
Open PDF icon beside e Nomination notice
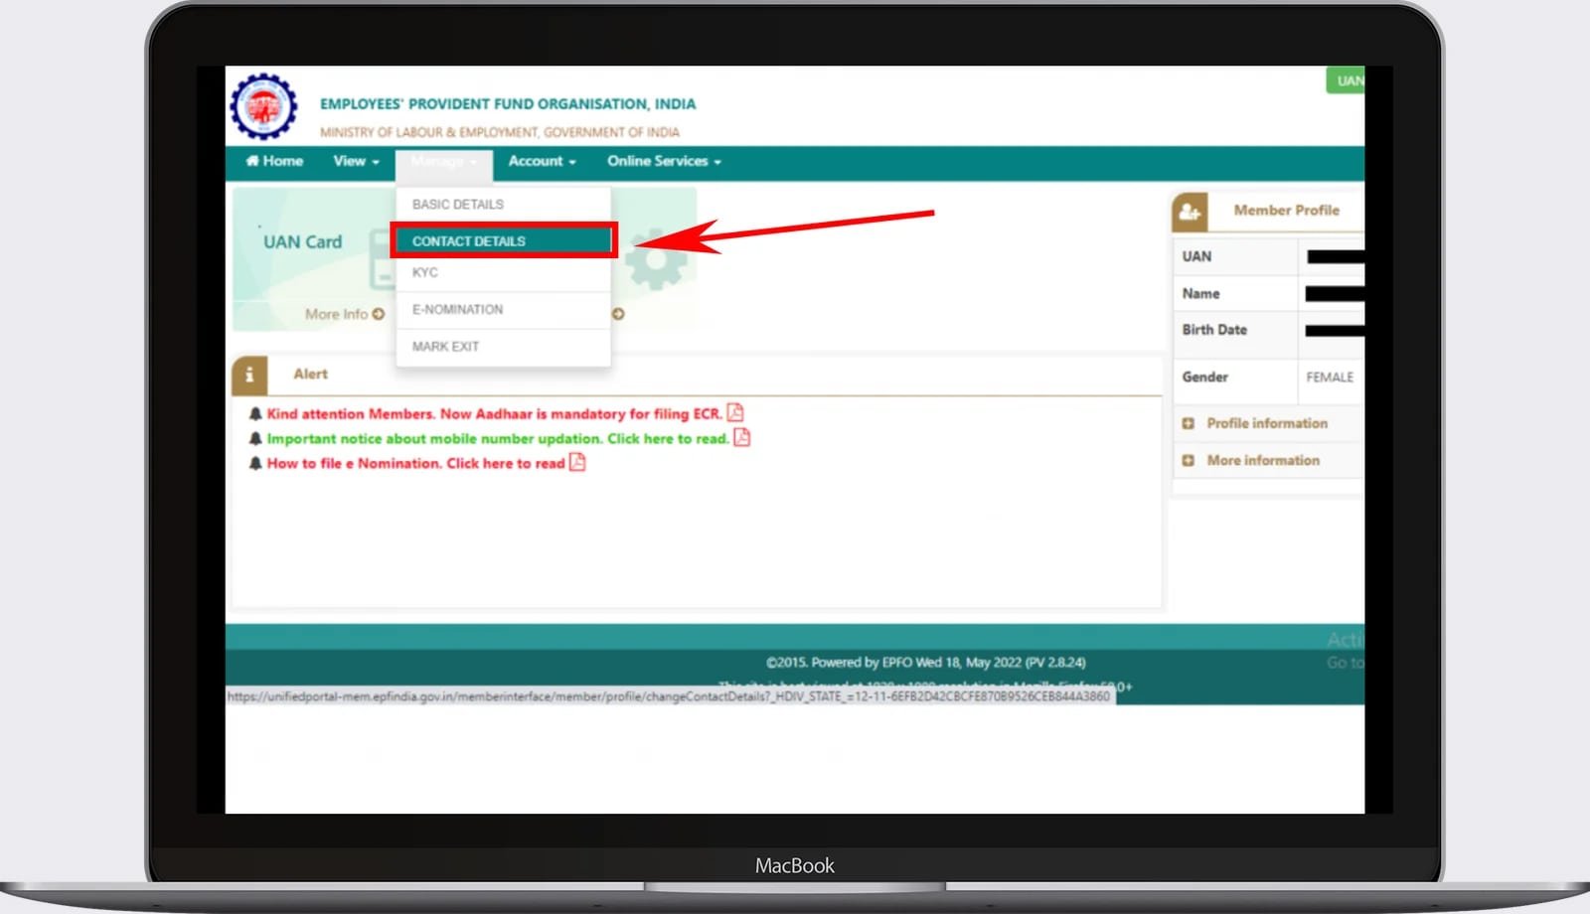577,462
